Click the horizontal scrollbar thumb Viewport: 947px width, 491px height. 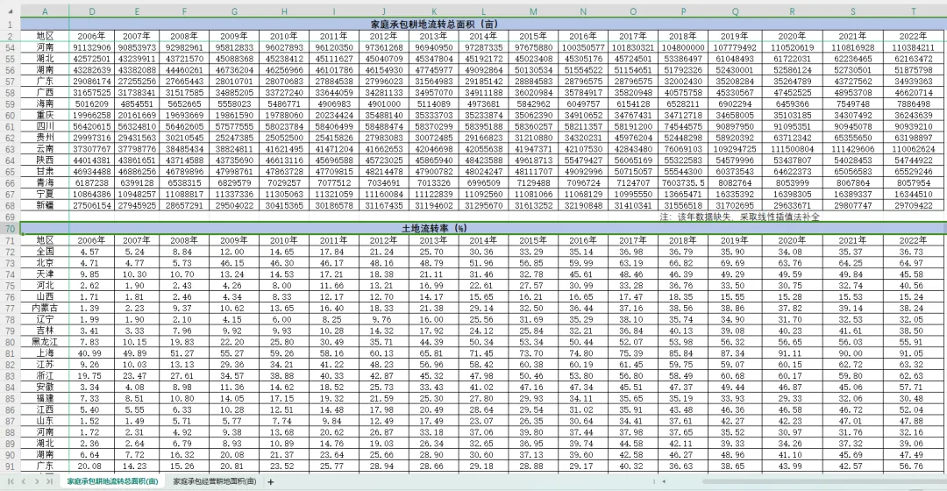(x=824, y=481)
